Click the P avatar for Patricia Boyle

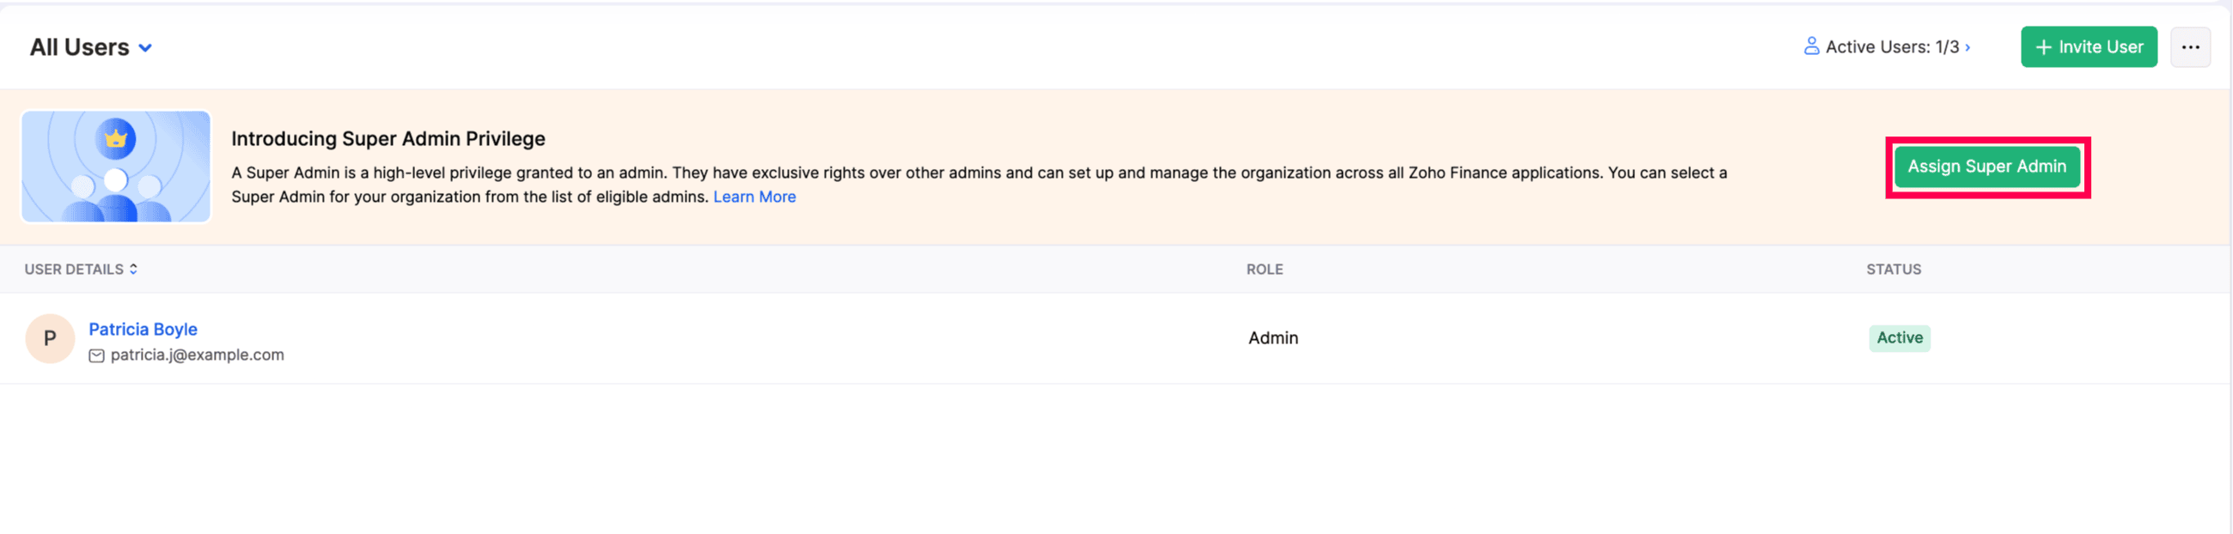click(x=50, y=338)
